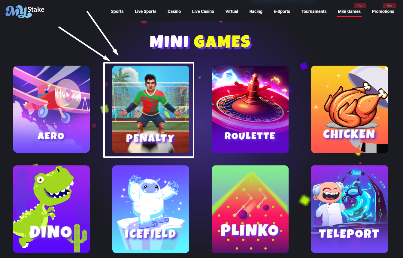
Task: Select the Chicken mini game
Action: click(x=350, y=109)
